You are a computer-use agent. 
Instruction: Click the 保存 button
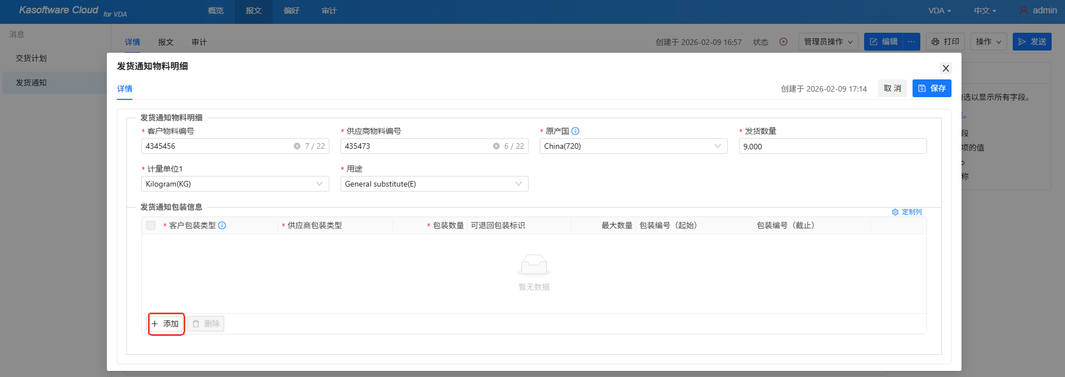tap(931, 88)
